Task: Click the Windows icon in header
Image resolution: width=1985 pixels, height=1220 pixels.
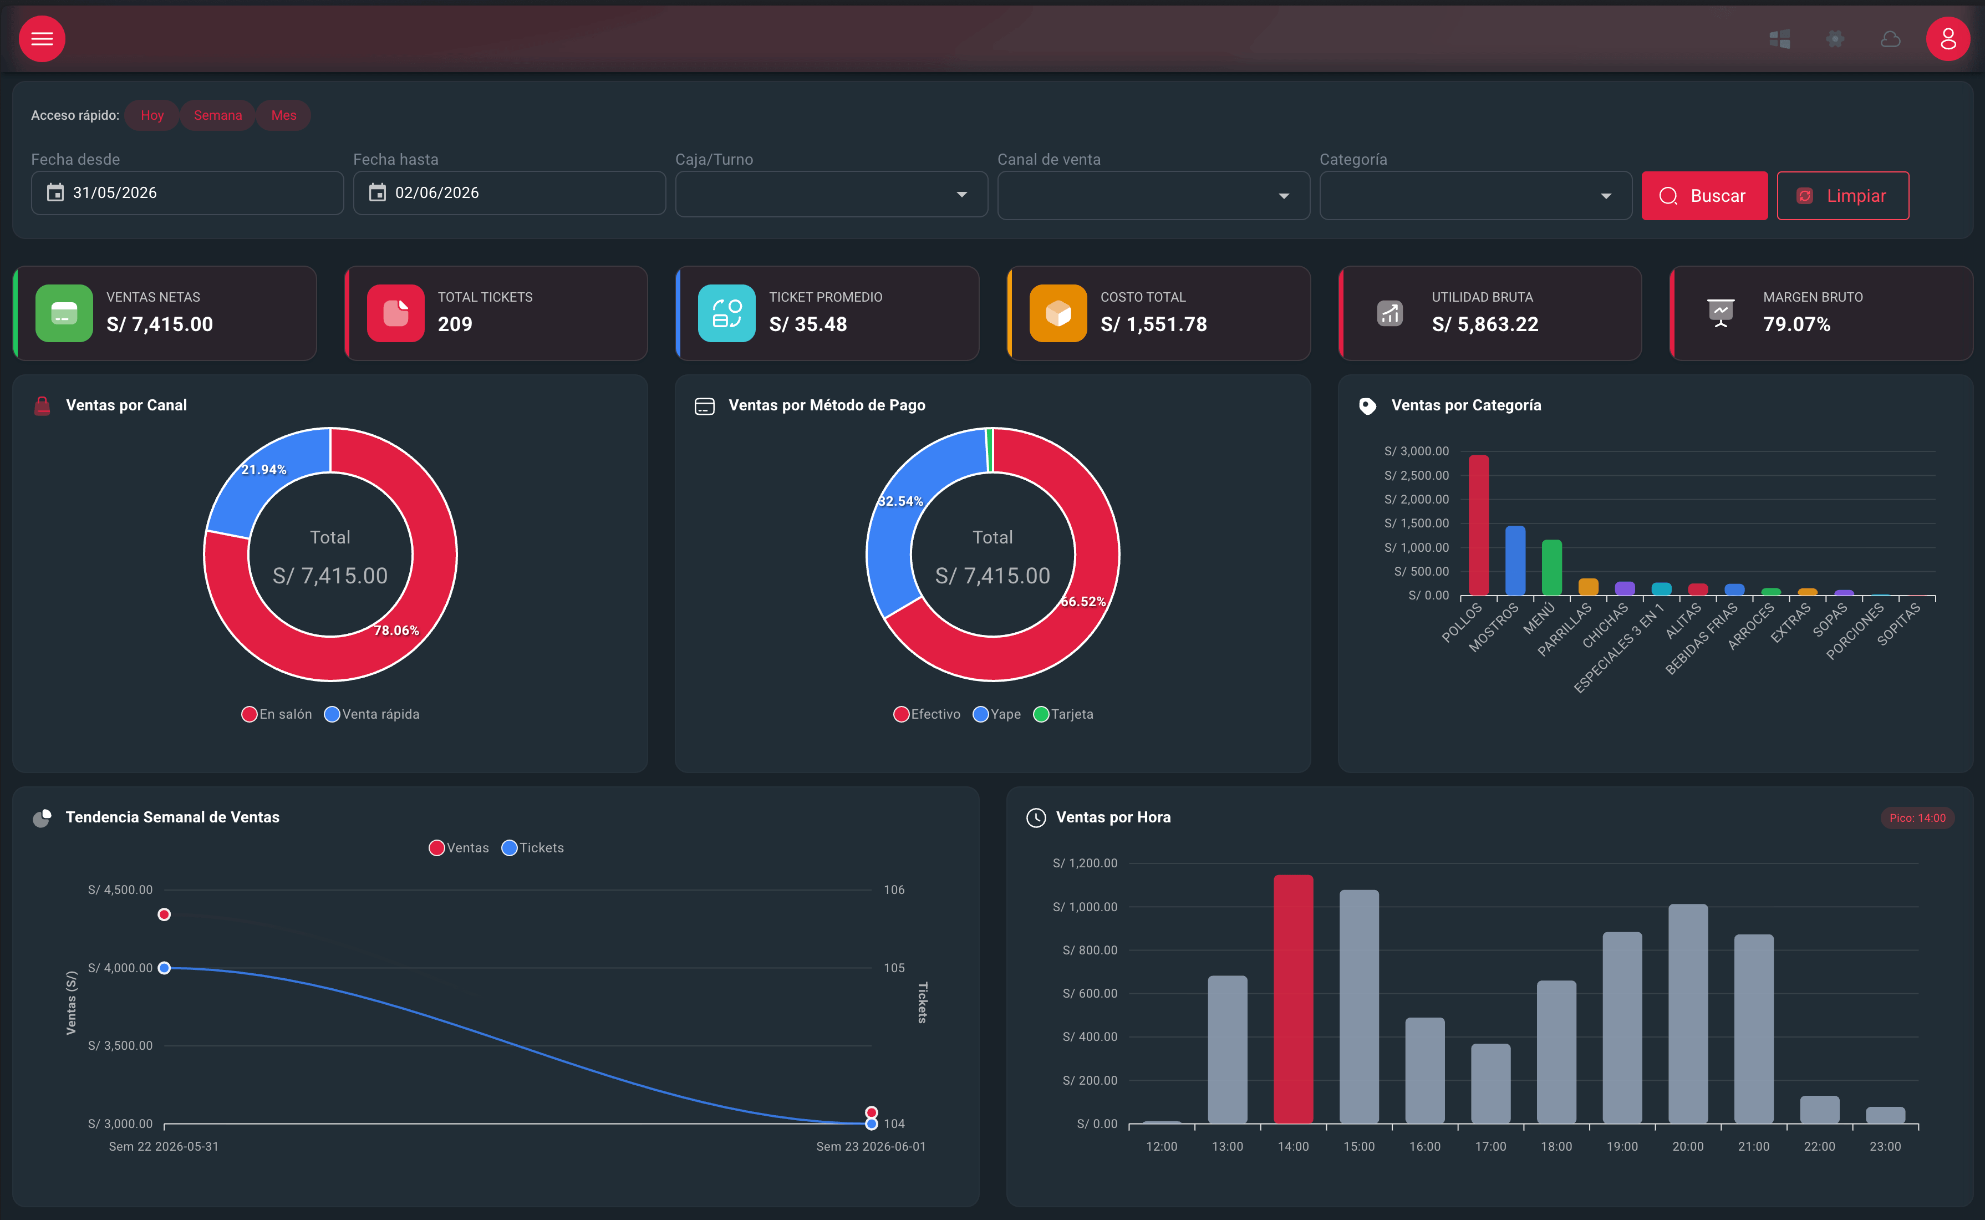Action: [1779, 39]
